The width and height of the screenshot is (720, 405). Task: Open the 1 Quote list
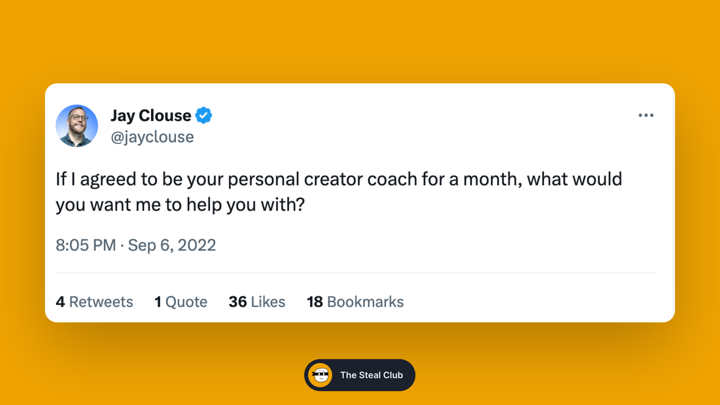coord(181,301)
